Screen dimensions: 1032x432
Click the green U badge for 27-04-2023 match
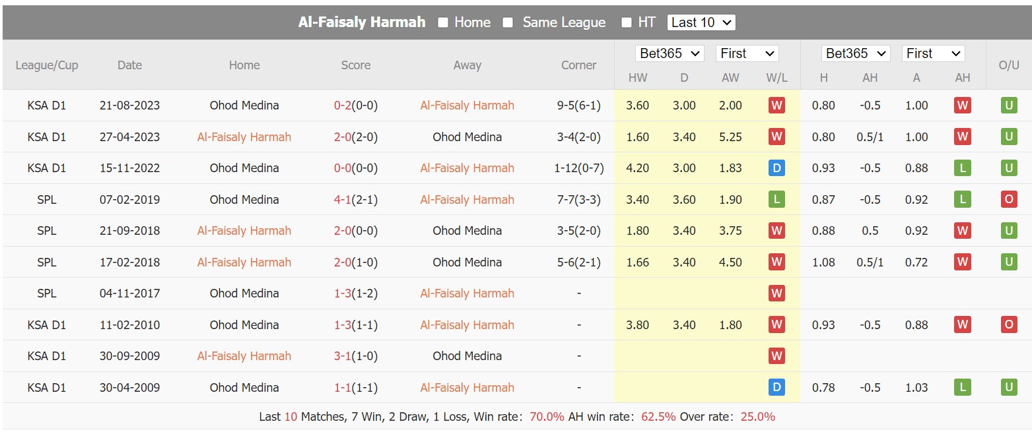tap(1008, 137)
